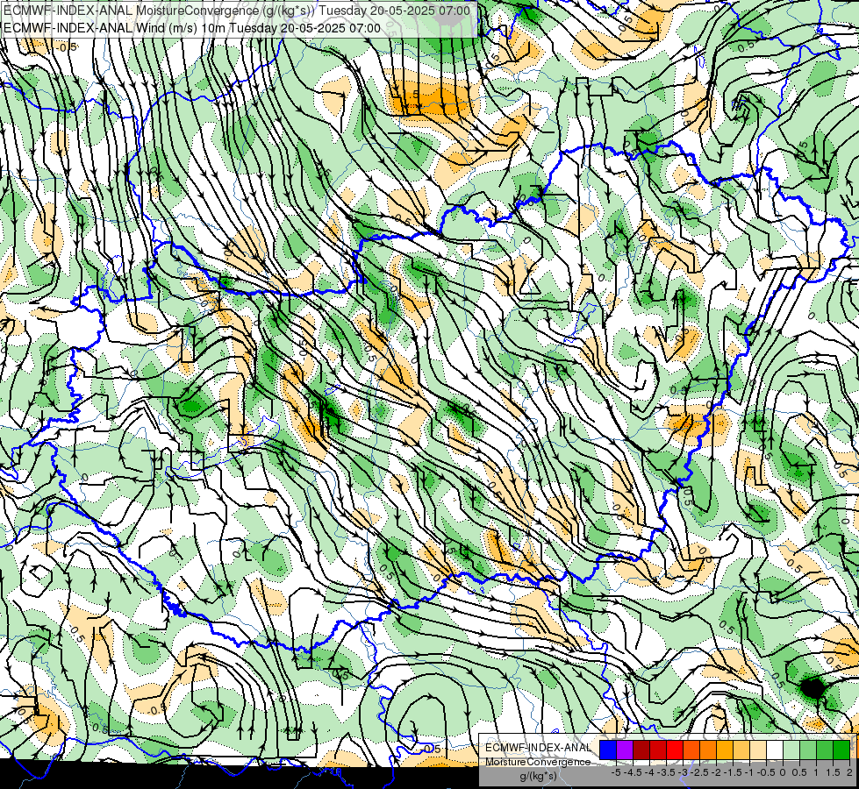The height and width of the screenshot is (789, 859).
Task: Choose the darkest green swatch ending at 2
Action: pyautogui.click(x=841, y=750)
